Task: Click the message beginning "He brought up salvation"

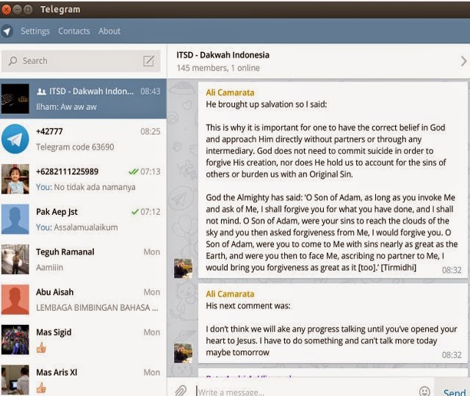Action: (x=333, y=180)
